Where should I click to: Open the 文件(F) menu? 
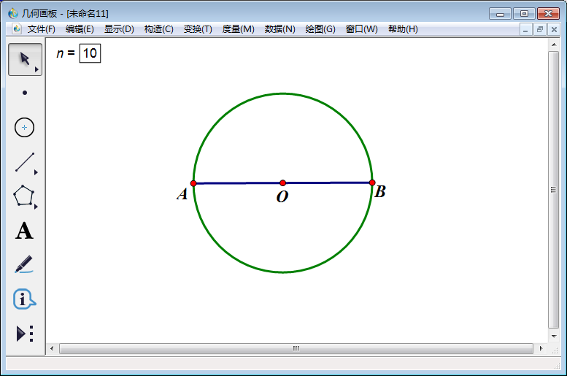tap(42, 29)
